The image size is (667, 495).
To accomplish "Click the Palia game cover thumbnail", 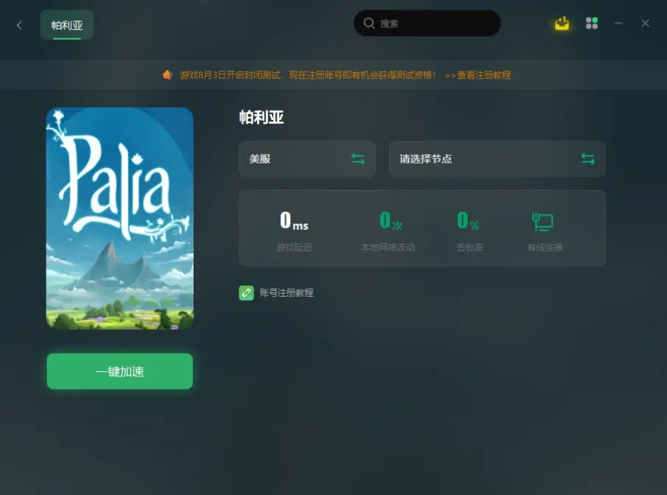I will [x=120, y=218].
